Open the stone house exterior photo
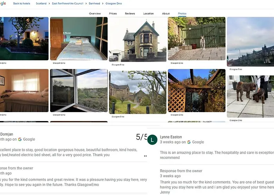This screenshot has width=274, height=196. [x=137, y=39]
